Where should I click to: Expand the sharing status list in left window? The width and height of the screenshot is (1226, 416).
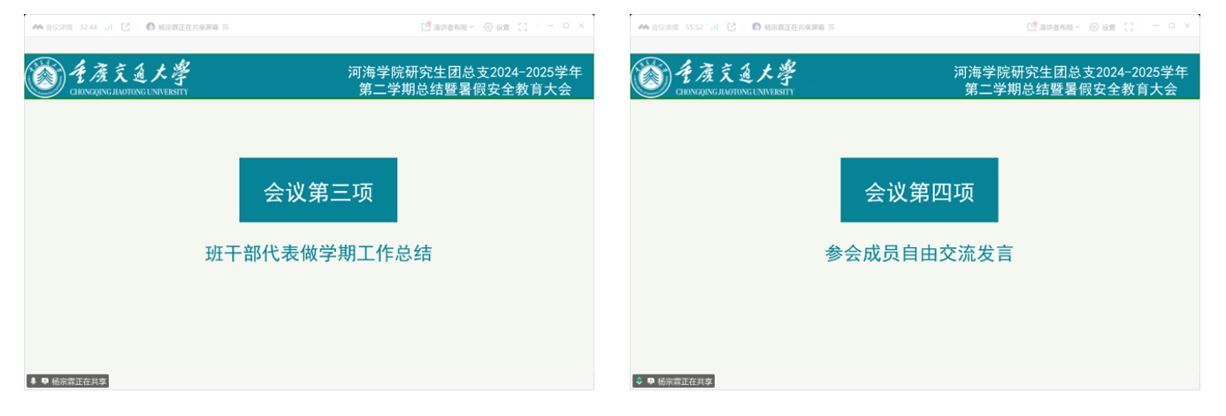226,27
